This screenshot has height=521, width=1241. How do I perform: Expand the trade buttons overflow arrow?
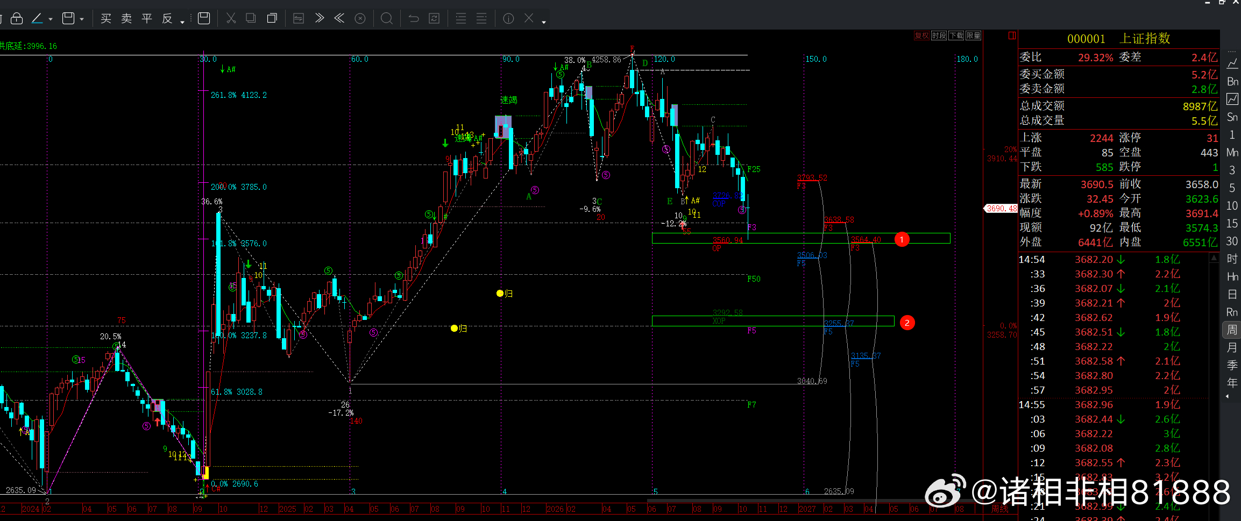(182, 22)
